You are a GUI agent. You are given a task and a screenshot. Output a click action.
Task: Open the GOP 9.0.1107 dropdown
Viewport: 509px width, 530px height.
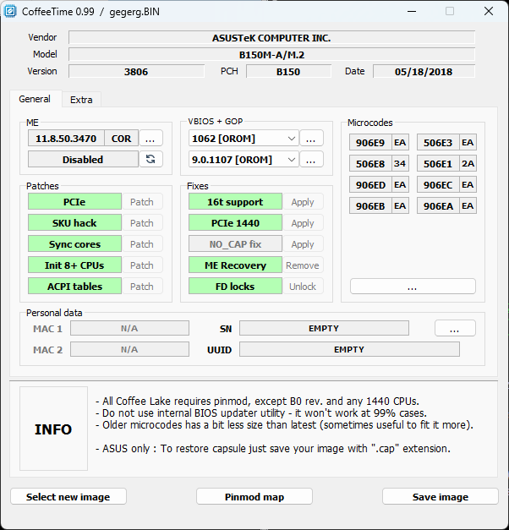[244, 160]
